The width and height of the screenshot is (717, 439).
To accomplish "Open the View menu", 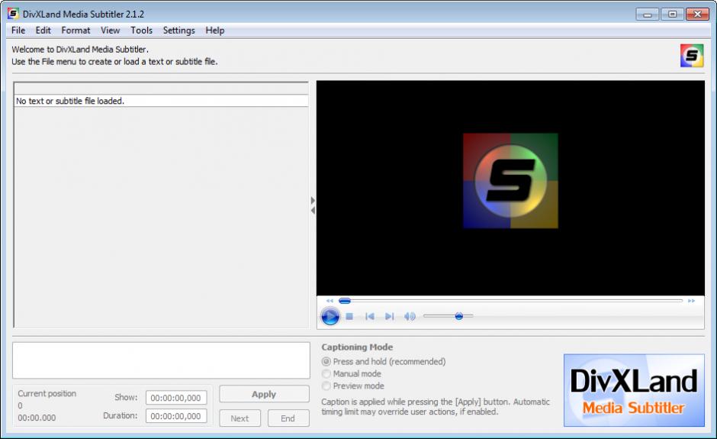I will point(110,31).
